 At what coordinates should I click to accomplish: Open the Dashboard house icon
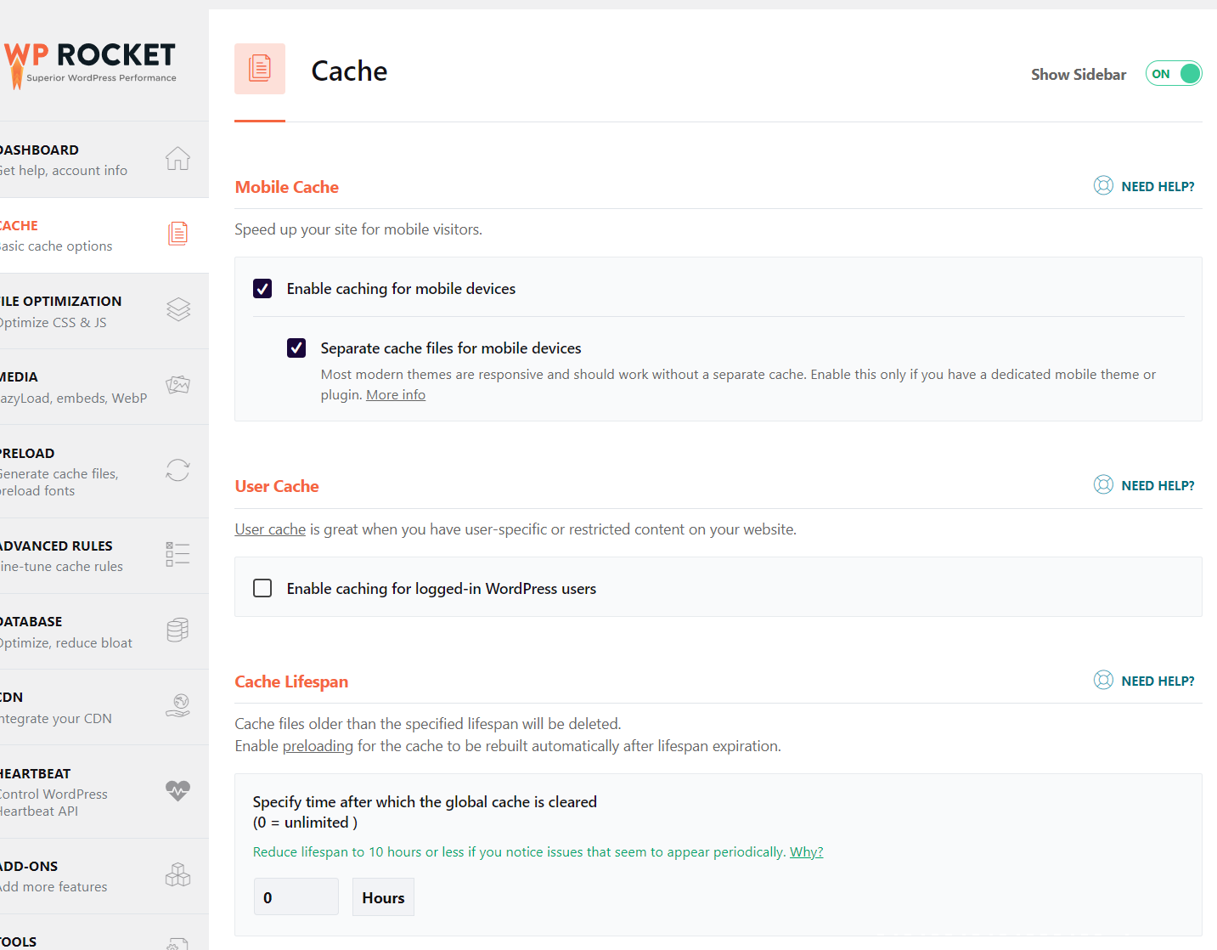coord(177,159)
